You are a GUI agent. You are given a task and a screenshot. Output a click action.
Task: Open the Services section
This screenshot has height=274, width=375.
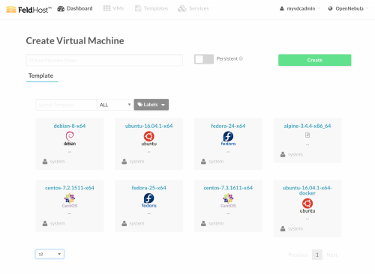[193, 8]
